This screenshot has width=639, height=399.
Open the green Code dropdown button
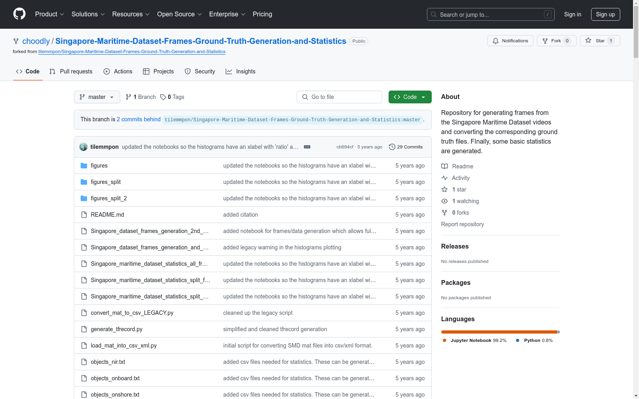pos(410,97)
